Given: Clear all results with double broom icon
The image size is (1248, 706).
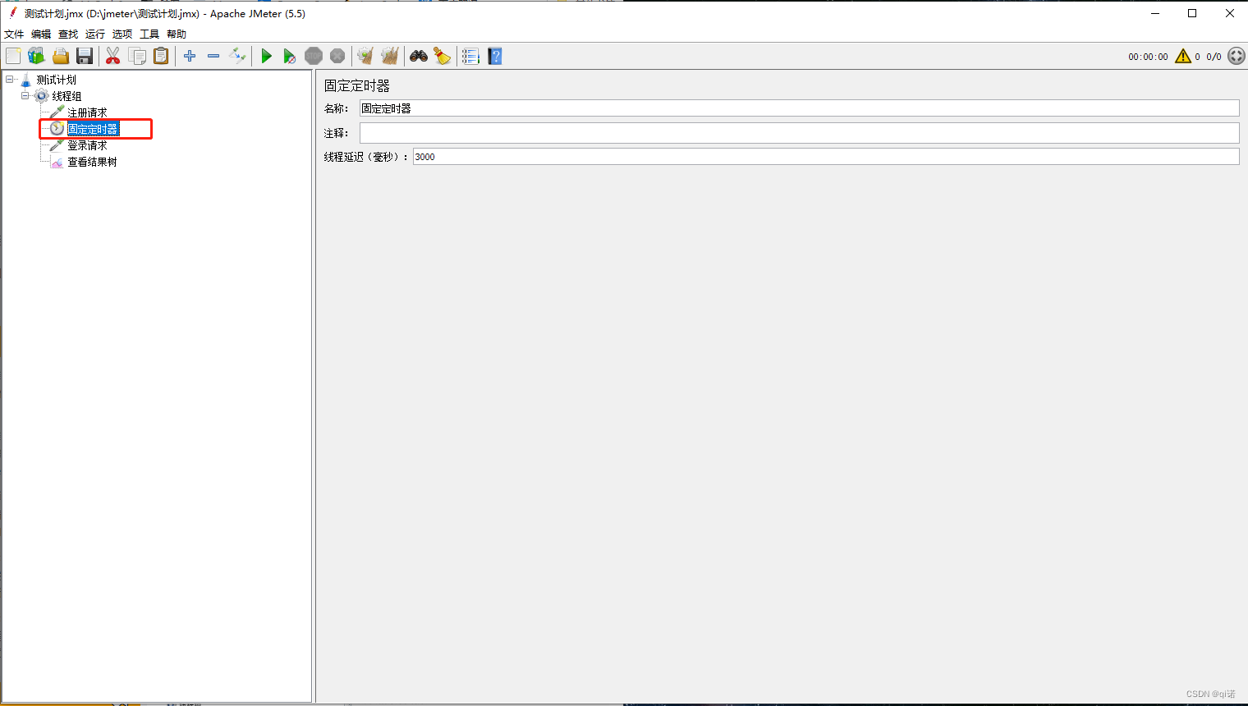Looking at the screenshot, I should click(390, 56).
